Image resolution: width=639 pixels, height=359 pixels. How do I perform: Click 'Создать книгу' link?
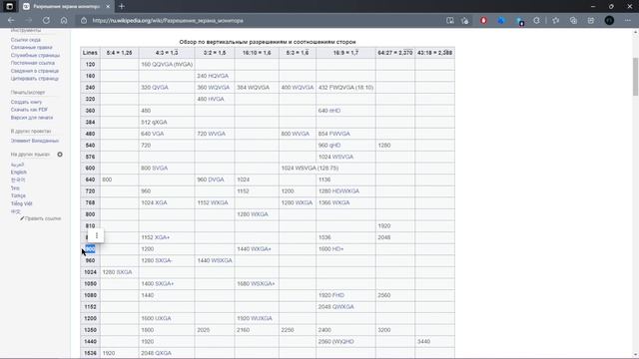pos(27,102)
